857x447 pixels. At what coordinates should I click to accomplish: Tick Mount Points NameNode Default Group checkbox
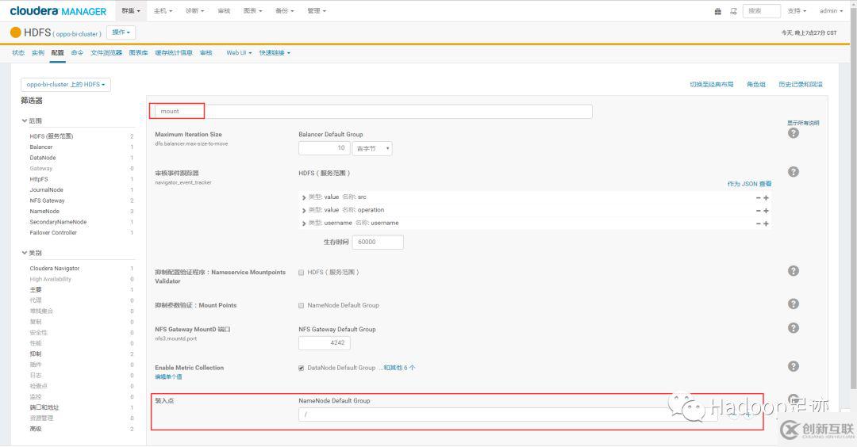point(302,306)
